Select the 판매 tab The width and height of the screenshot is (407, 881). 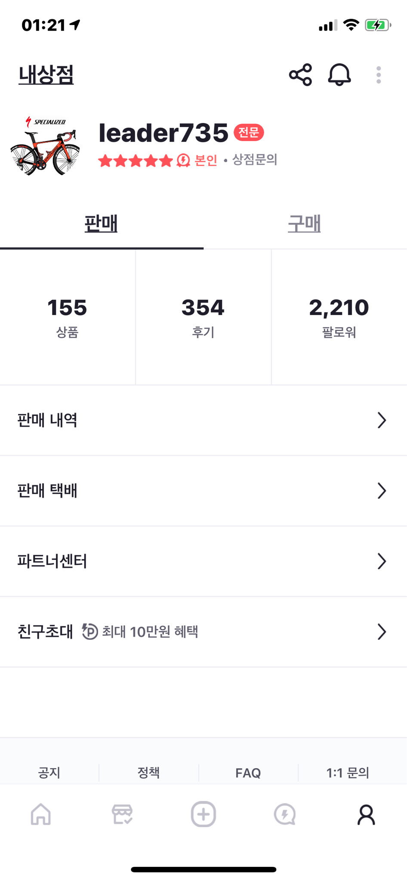pyautogui.click(x=102, y=224)
